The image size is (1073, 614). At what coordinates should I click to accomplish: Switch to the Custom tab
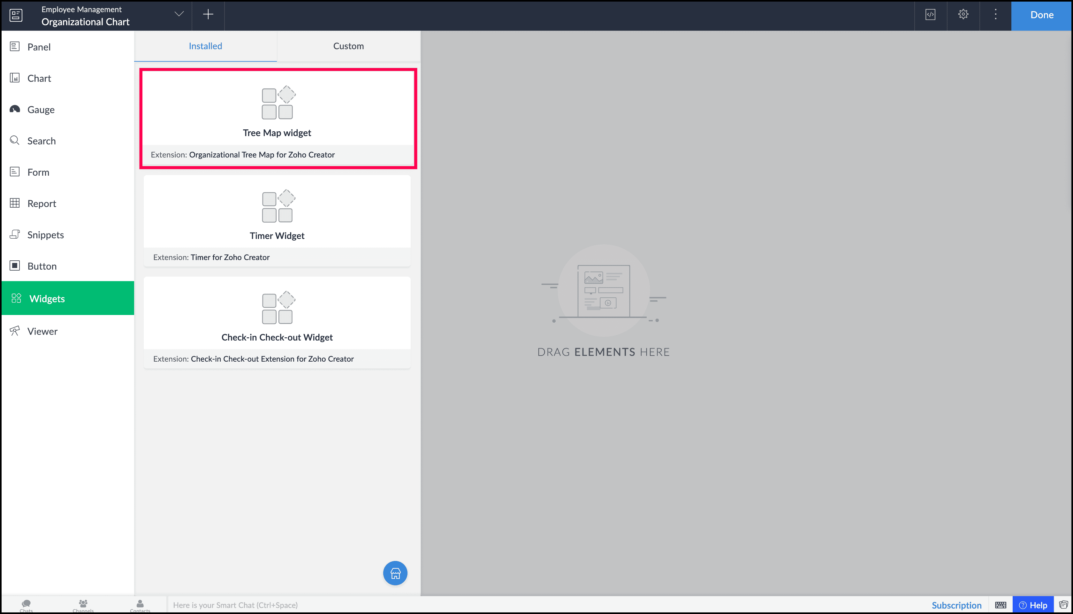point(348,46)
